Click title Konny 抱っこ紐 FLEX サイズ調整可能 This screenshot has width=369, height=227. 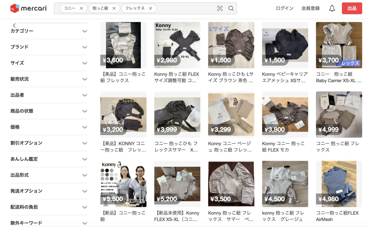177,77
